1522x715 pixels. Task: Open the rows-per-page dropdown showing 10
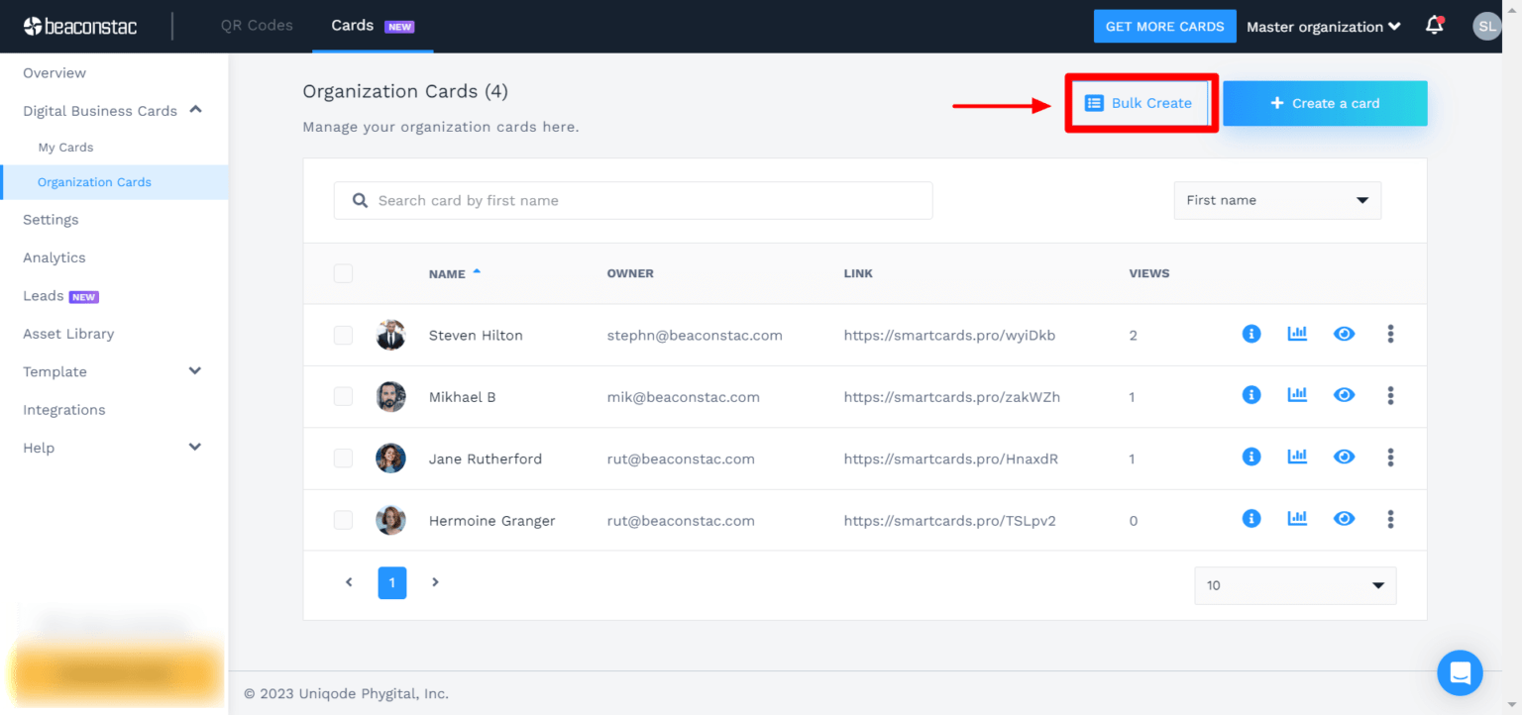[x=1295, y=585]
